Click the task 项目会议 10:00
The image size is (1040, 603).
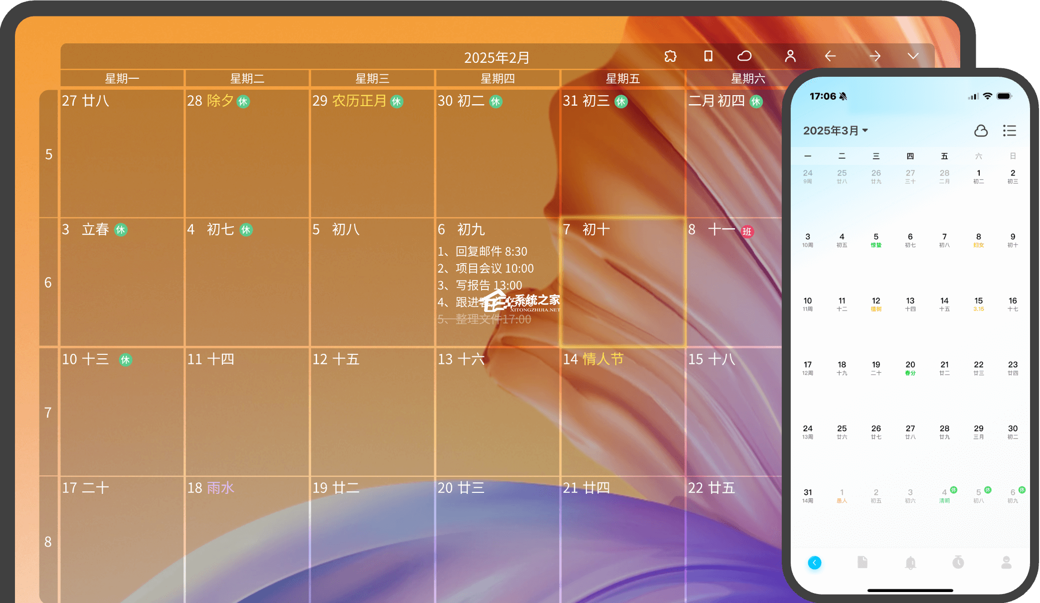coord(486,268)
